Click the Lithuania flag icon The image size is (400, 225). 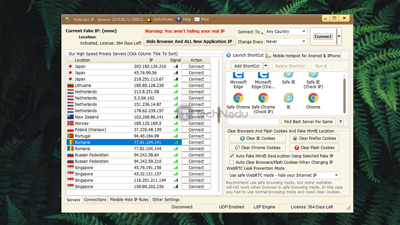(x=70, y=86)
